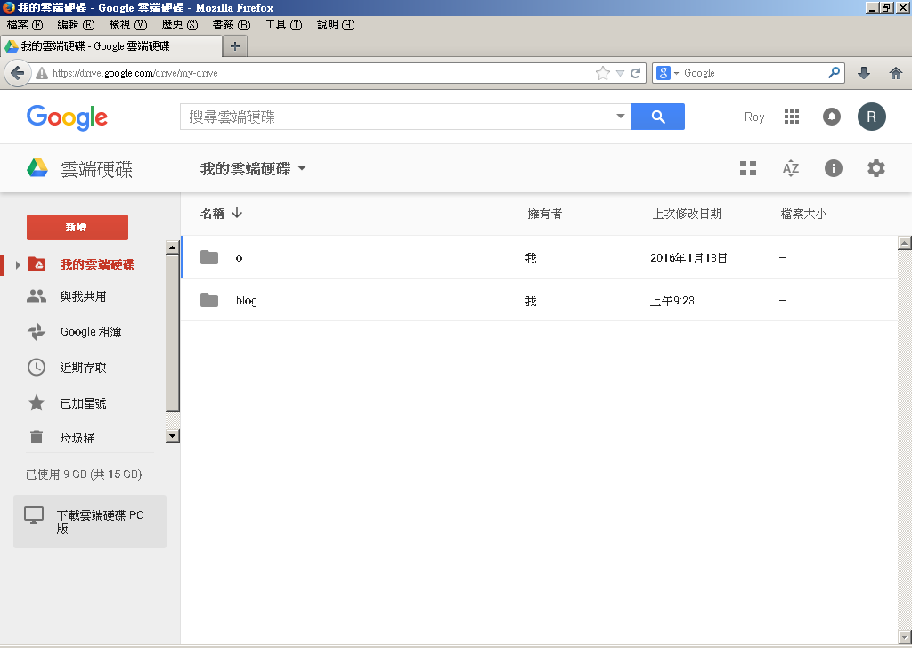Open the AZ sort options
912x648 pixels.
click(x=791, y=168)
